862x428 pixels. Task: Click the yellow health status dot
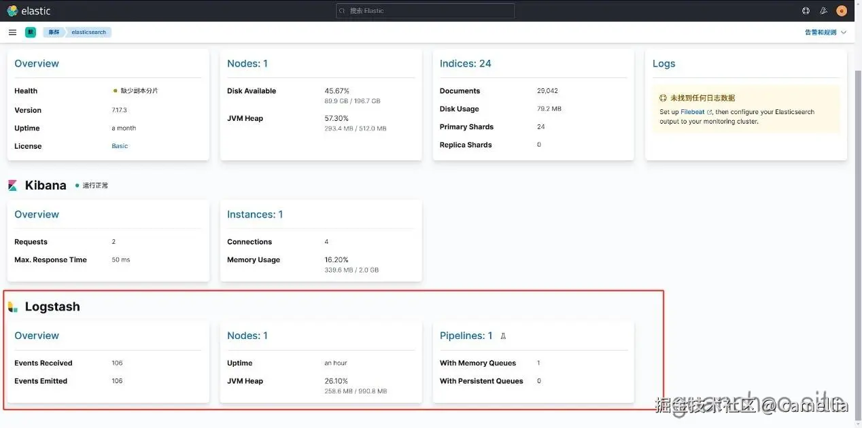point(116,90)
